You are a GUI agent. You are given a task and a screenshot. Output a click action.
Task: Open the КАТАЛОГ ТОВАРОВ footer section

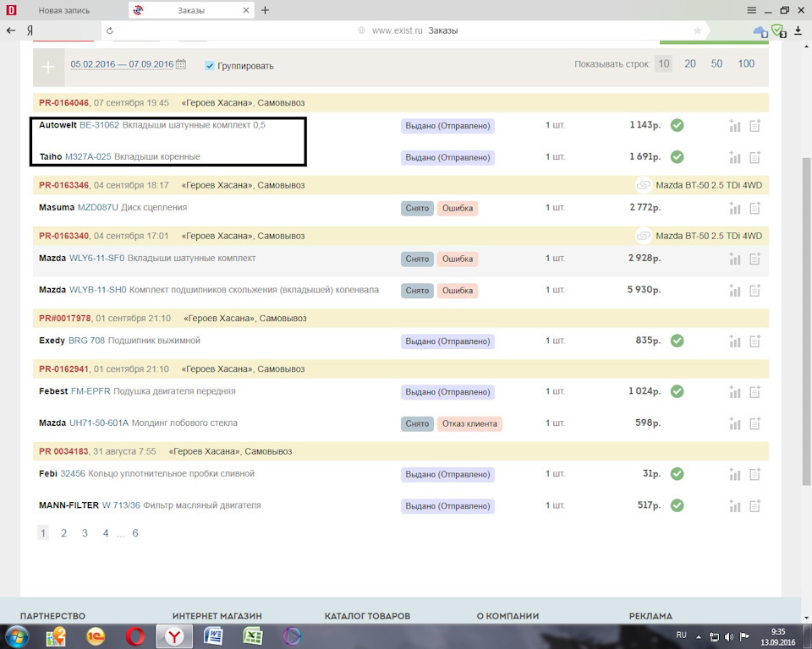(367, 616)
